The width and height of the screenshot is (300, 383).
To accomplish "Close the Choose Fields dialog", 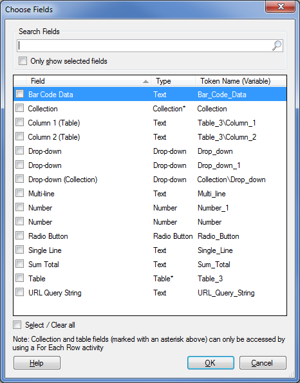I will point(281,6).
